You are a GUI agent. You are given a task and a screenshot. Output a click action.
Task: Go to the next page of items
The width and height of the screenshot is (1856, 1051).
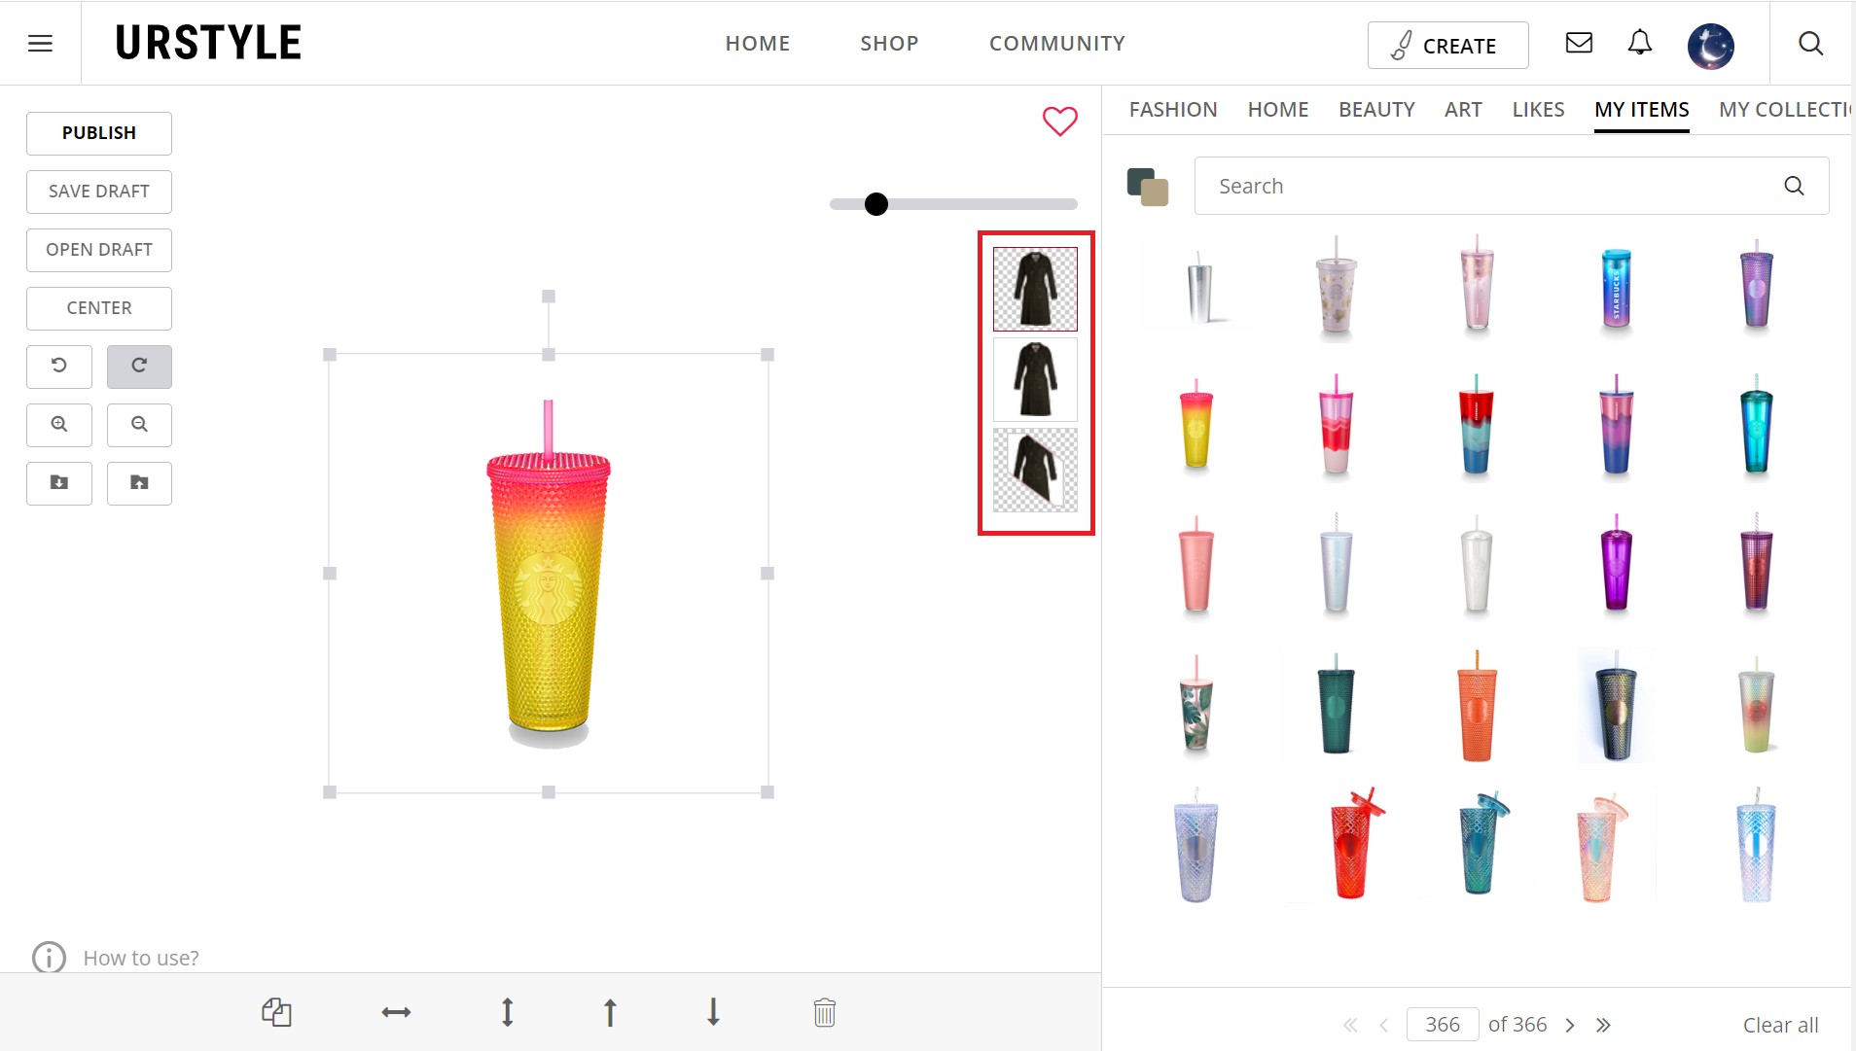pyautogui.click(x=1569, y=1025)
